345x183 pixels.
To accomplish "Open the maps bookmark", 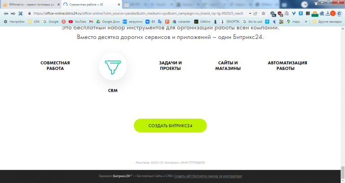I will pyautogui.click(x=293, y=21).
